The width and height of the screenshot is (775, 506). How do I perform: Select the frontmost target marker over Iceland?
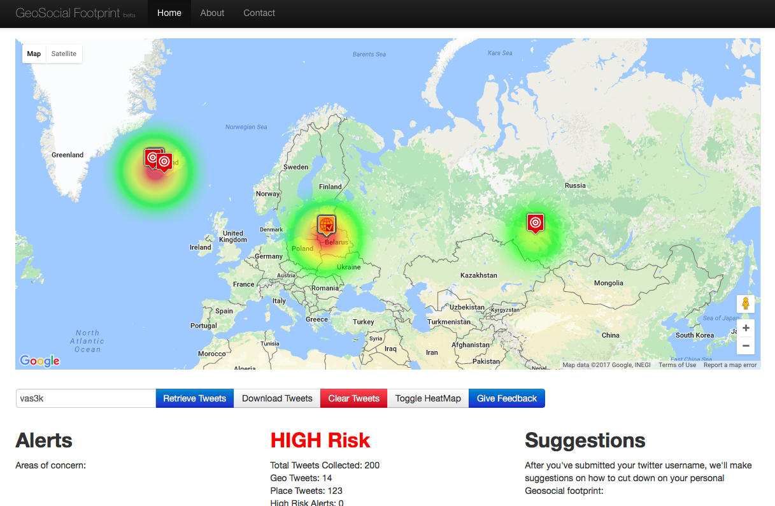[x=164, y=163]
